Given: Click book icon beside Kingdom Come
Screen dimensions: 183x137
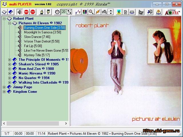Looking at the screenshot, I should (x=9, y=92).
